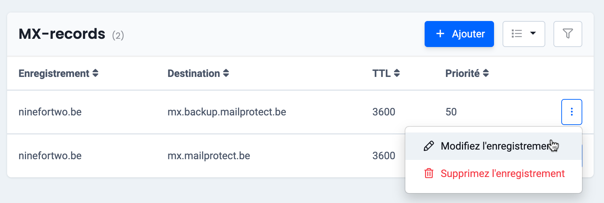Click the filter funnel icon button
The height and width of the screenshot is (203, 604).
568,34
